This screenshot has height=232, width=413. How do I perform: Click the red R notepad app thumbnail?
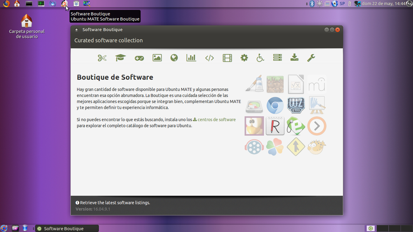tap(275, 126)
